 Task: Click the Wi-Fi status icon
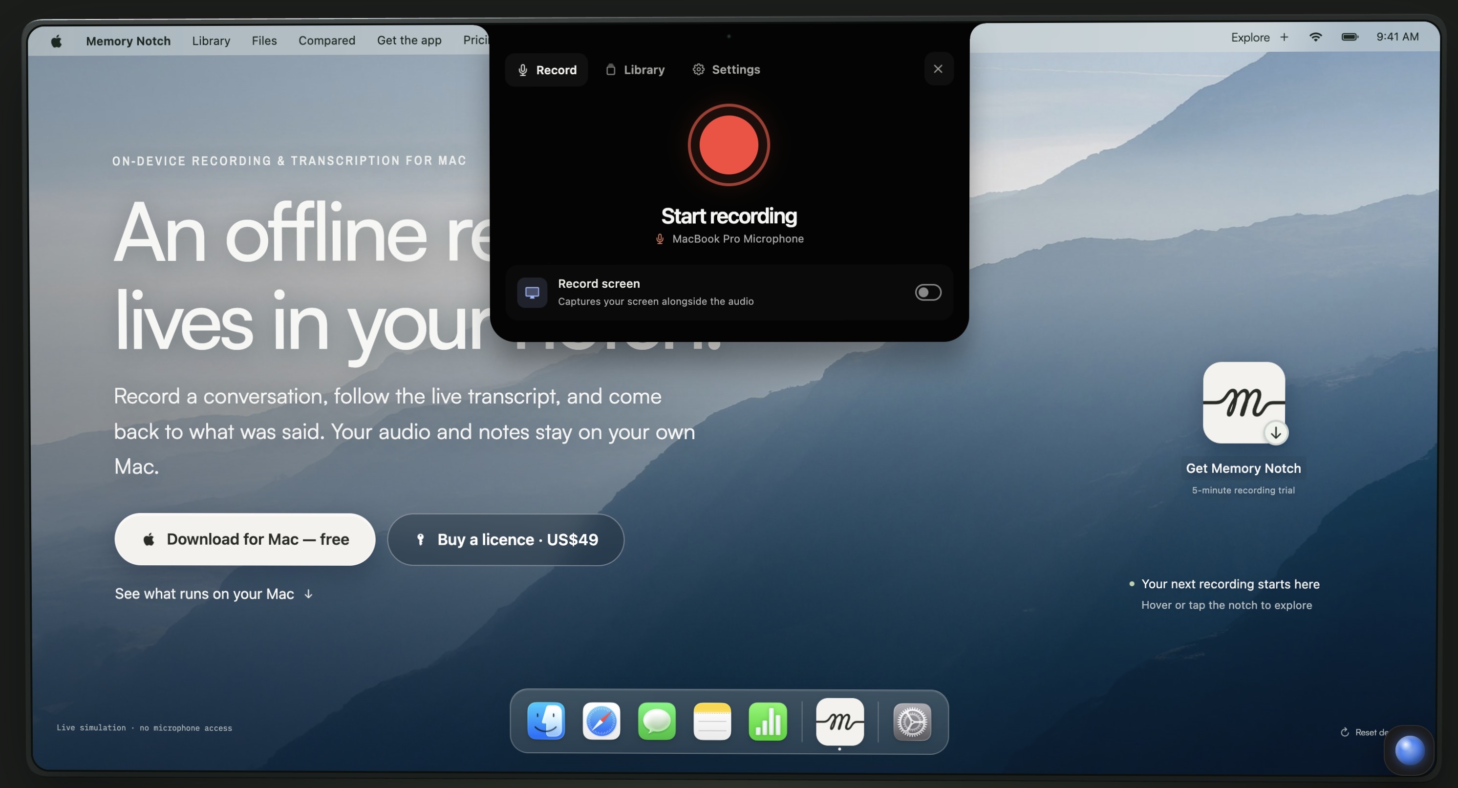coord(1315,37)
